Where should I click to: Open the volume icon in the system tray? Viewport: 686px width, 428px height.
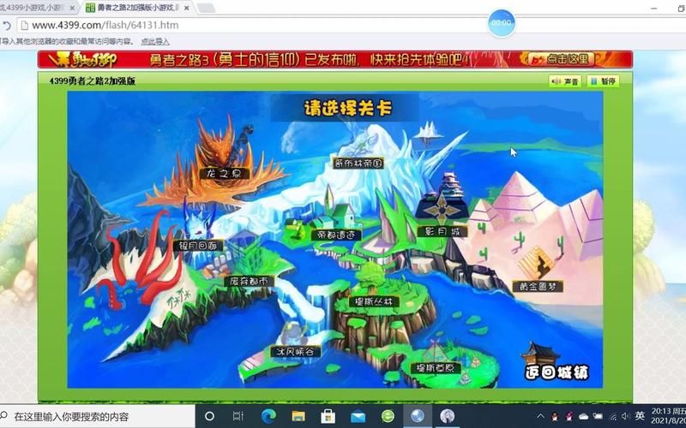tap(626, 416)
